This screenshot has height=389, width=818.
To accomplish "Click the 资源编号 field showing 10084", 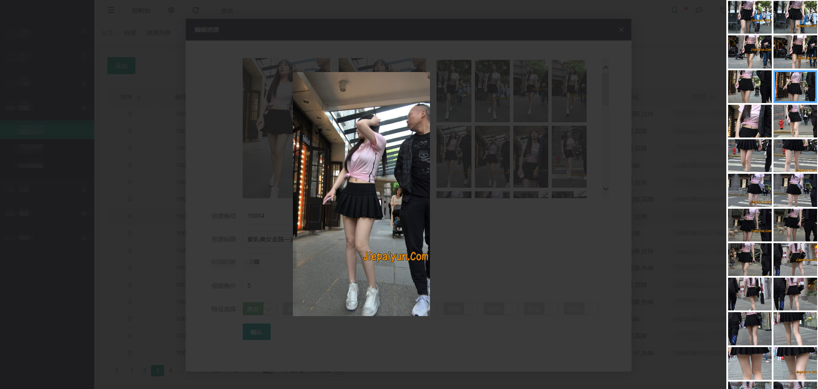I will pyautogui.click(x=268, y=216).
